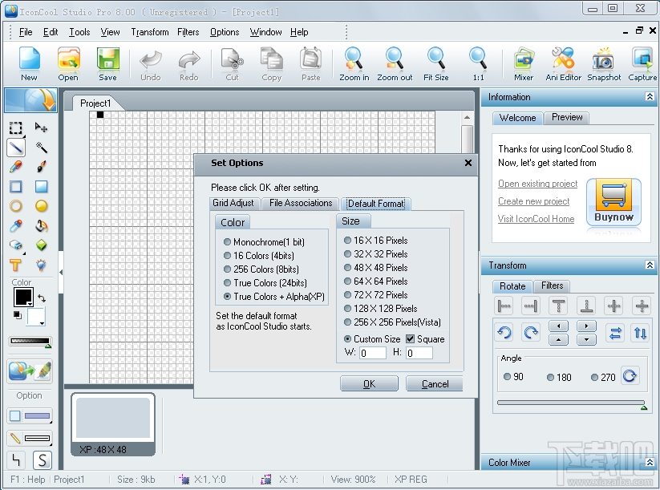Image resolution: width=660 pixels, height=490 pixels.
Task: Select the True Colors + Alpha(XP) option
Action: pos(228,296)
